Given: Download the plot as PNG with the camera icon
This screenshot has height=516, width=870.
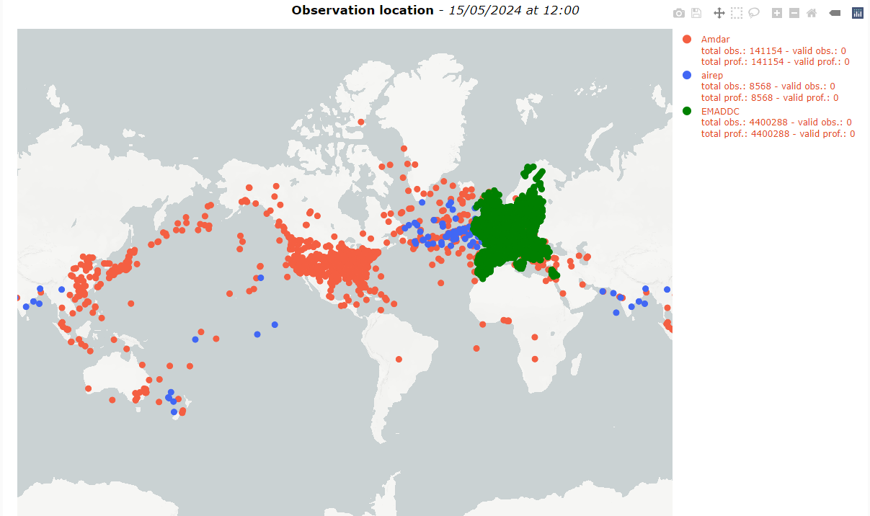Looking at the screenshot, I should [678, 13].
